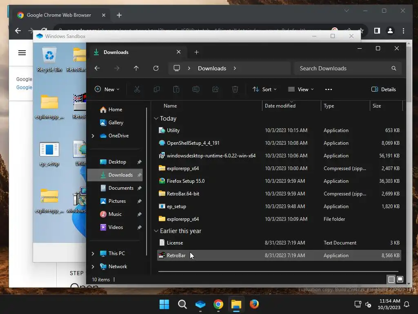Open the New dropdown menu

(107, 90)
